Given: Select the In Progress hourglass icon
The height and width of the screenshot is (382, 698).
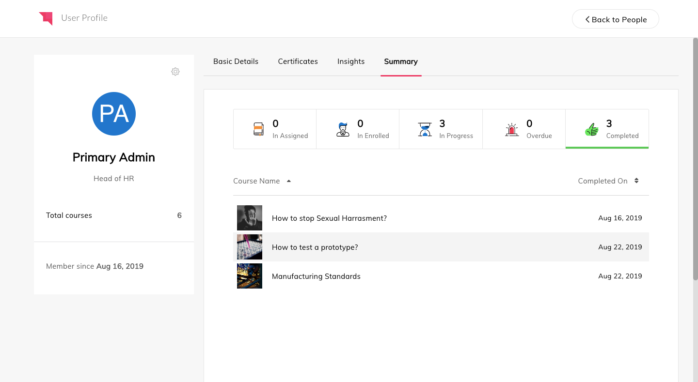Looking at the screenshot, I should tap(425, 128).
